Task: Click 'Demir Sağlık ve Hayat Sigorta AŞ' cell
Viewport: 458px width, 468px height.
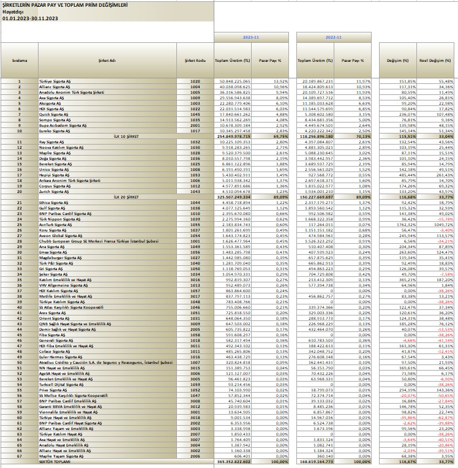Action: tap(107, 329)
